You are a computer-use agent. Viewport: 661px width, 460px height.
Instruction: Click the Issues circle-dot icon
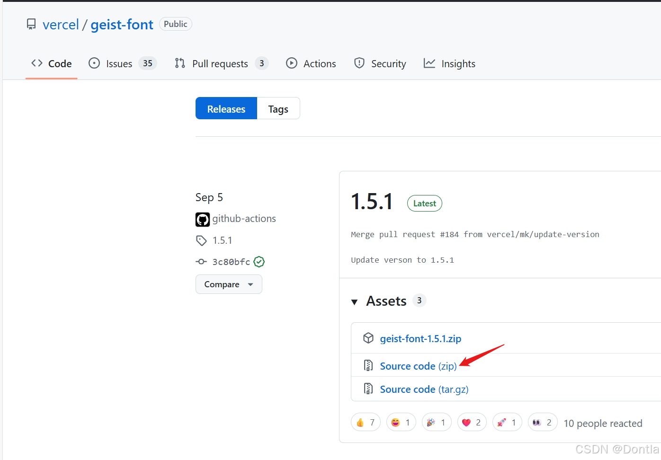(94, 63)
